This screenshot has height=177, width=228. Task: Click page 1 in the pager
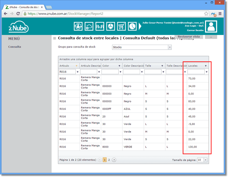coord(105,160)
